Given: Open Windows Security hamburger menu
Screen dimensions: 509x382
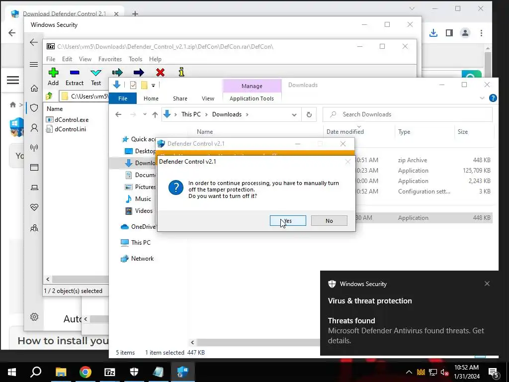Looking at the screenshot, I should tap(34, 64).
